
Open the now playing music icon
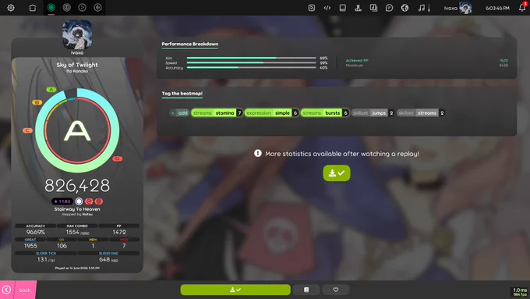click(422, 8)
